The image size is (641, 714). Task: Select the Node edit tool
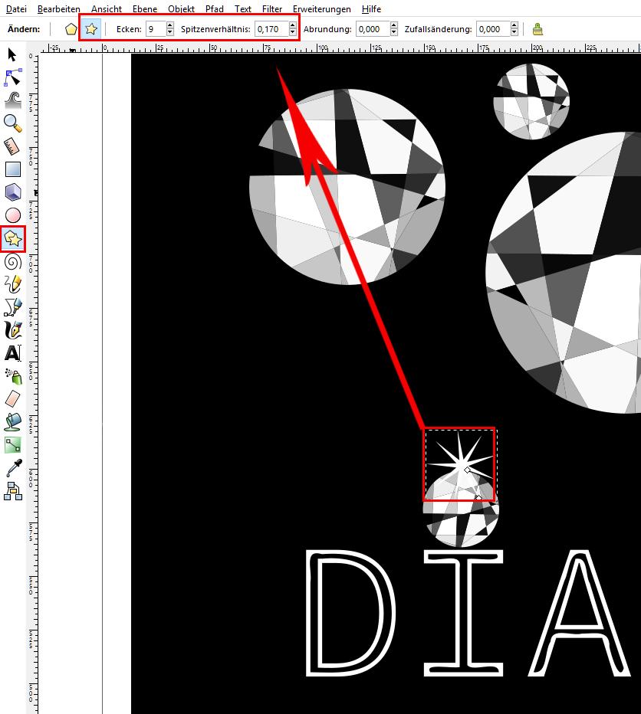coord(13,77)
